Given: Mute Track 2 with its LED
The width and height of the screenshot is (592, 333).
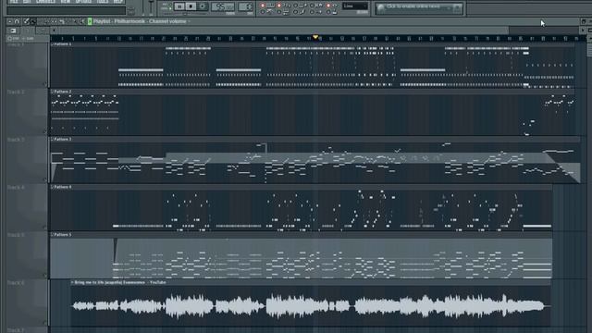Looking at the screenshot, I should (x=44, y=132).
